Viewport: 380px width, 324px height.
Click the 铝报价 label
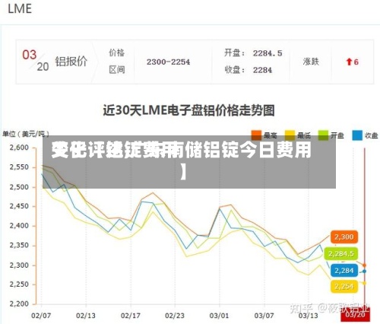[71, 62]
